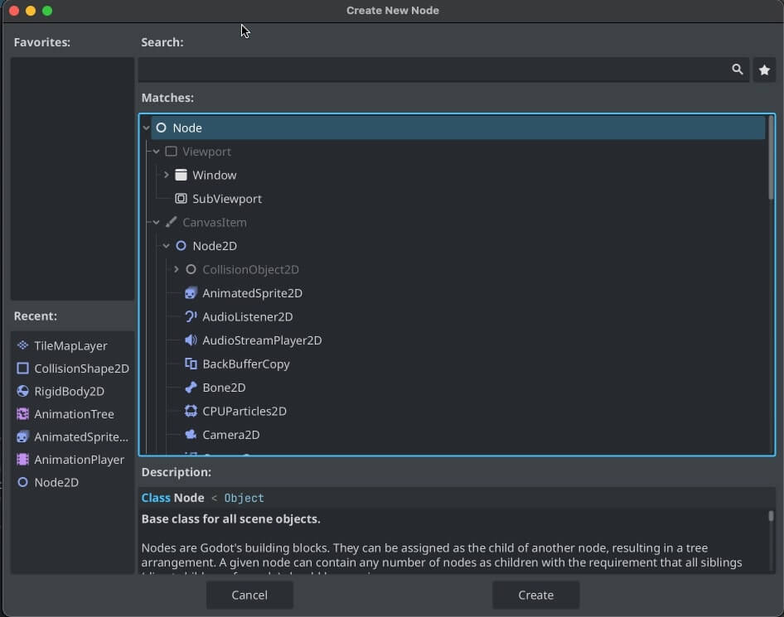Image resolution: width=784 pixels, height=617 pixels.
Task: Select the Node row in matches
Action: click(x=457, y=128)
